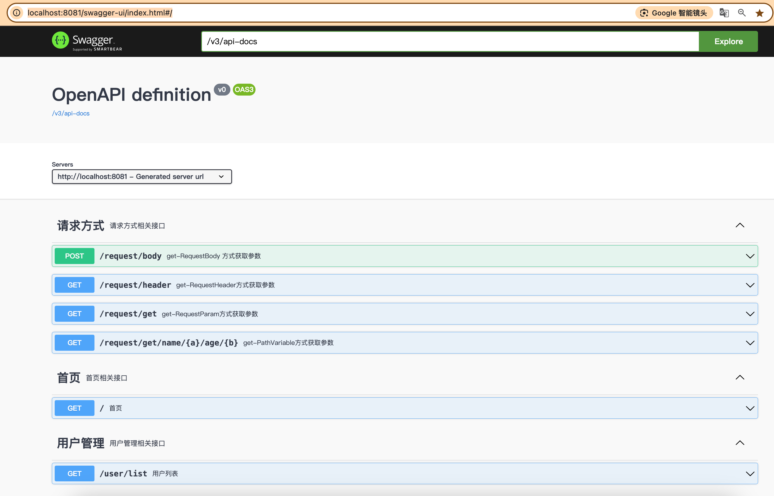Click the site info icon in address bar
Screen dimensions: 774x496
coord(16,12)
